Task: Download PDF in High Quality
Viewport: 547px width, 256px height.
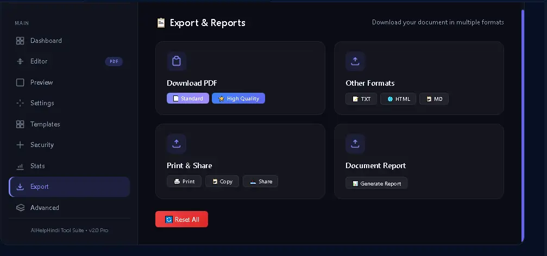Action: click(x=238, y=99)
